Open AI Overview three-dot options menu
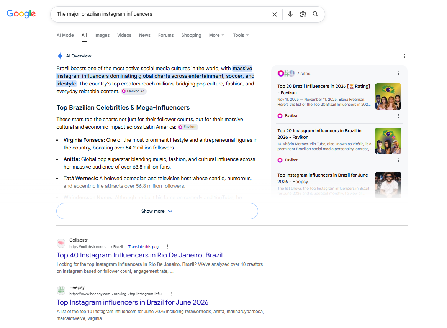447x328 pixels. pos(404,56)
